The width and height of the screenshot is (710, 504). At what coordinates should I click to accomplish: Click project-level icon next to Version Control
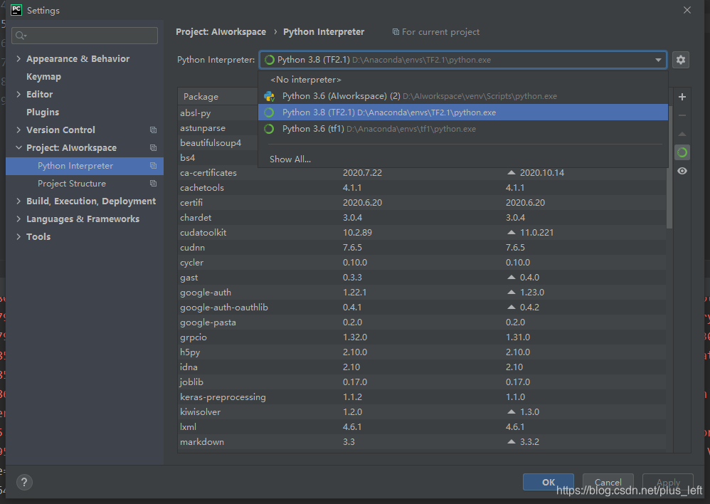[x=154, y=130]
